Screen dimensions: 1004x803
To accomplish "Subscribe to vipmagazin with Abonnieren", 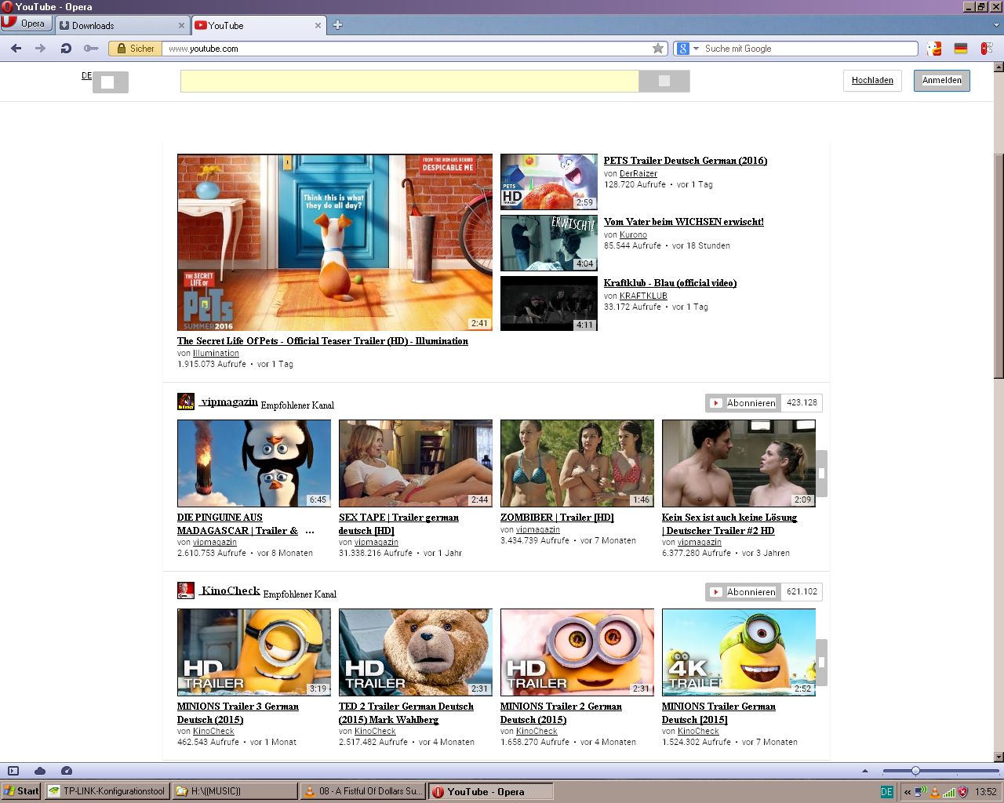I will [743, 403].
